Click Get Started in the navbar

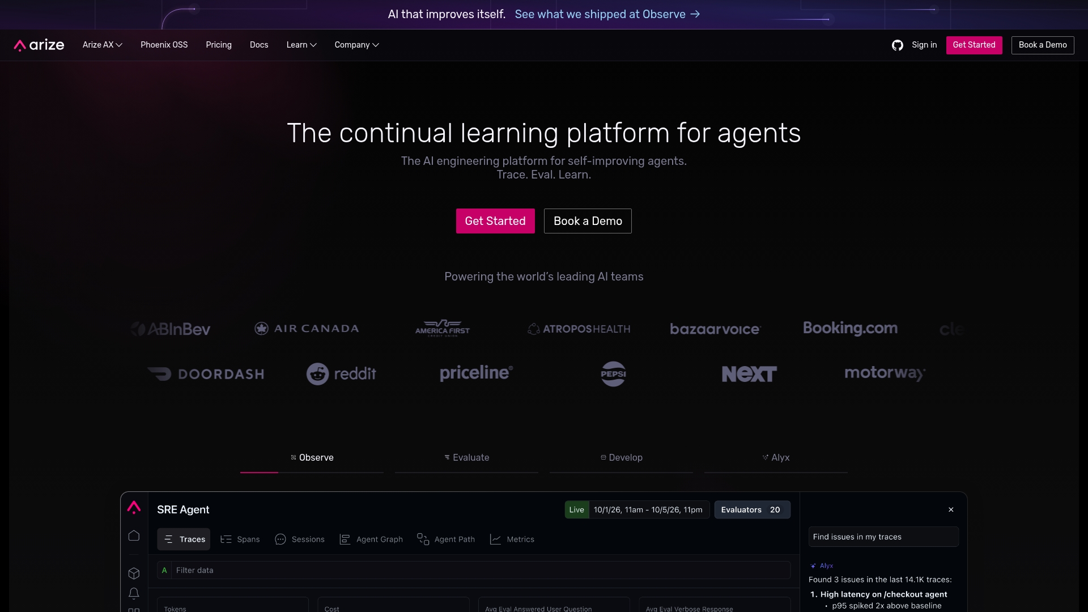click(974, 45)
